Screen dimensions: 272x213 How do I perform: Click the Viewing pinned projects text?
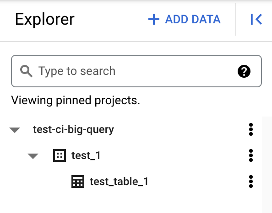(x=76, y=101)
